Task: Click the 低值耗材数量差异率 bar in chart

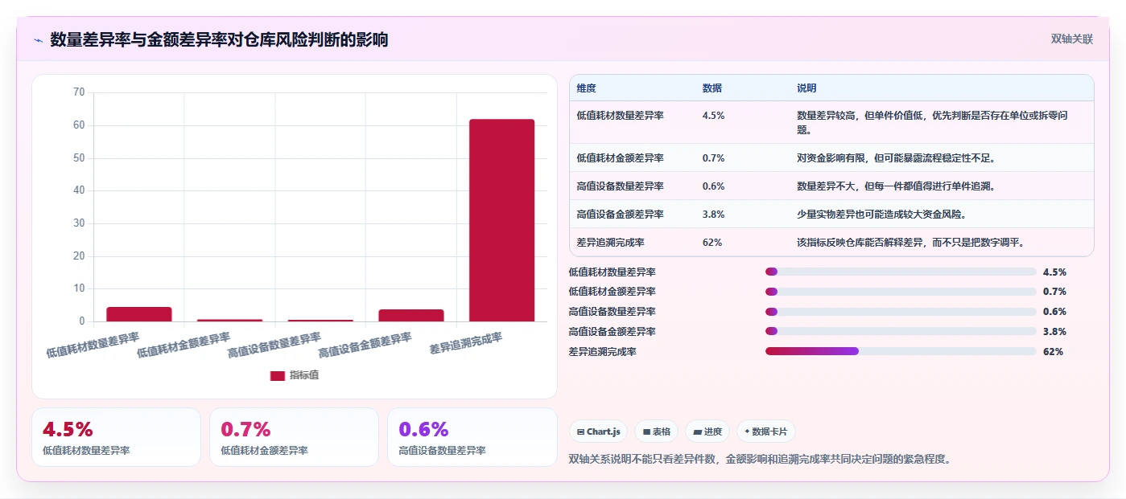Action: coord(139,314)
